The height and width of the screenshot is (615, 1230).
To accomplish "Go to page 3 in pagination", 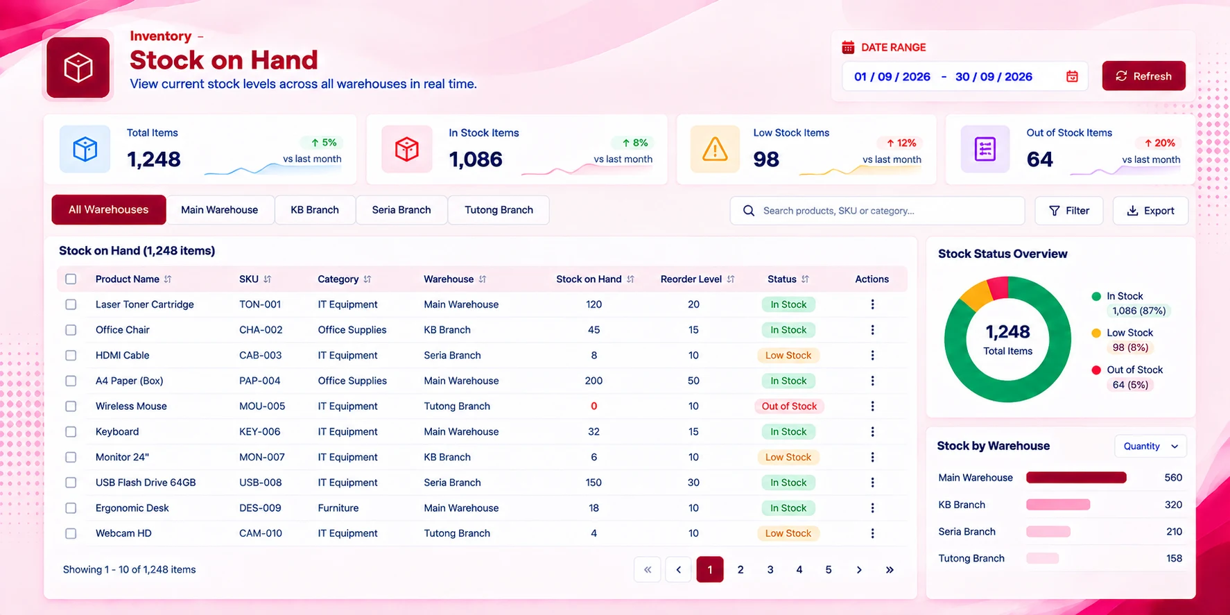I will click(x=770, y=570).
